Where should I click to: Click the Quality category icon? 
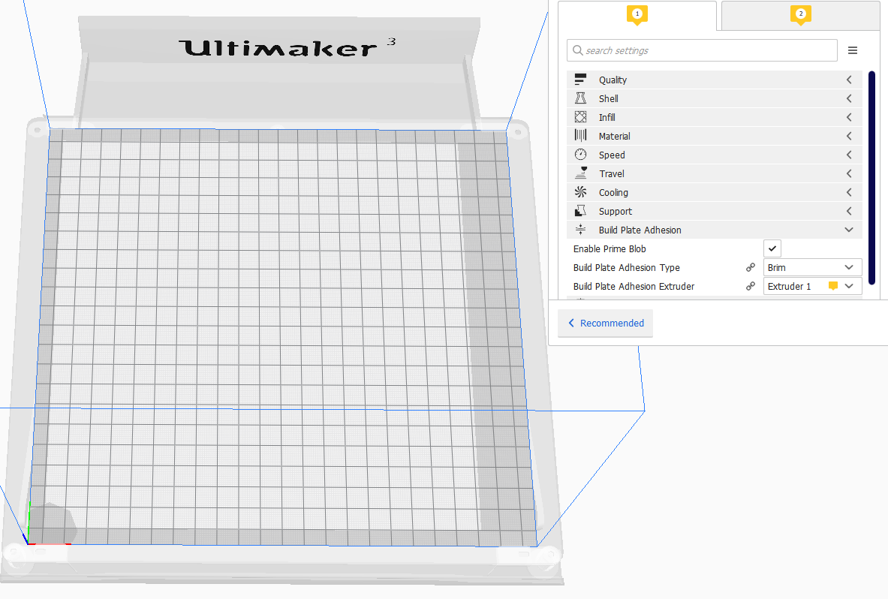click(x=580, y=80)
